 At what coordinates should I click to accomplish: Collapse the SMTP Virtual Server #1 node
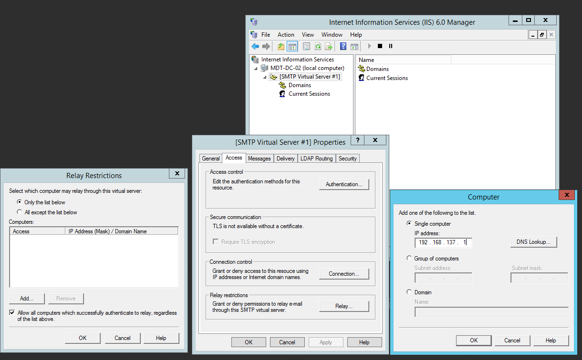point(265,77)
